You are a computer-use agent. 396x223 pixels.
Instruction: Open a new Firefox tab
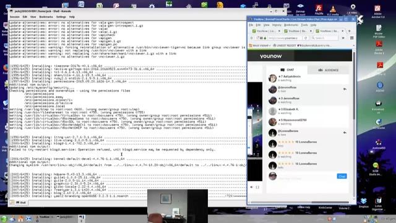point(349,31)
